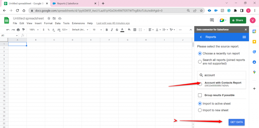Open the text color picker
The image size is (259, 128).
(122, 30)
